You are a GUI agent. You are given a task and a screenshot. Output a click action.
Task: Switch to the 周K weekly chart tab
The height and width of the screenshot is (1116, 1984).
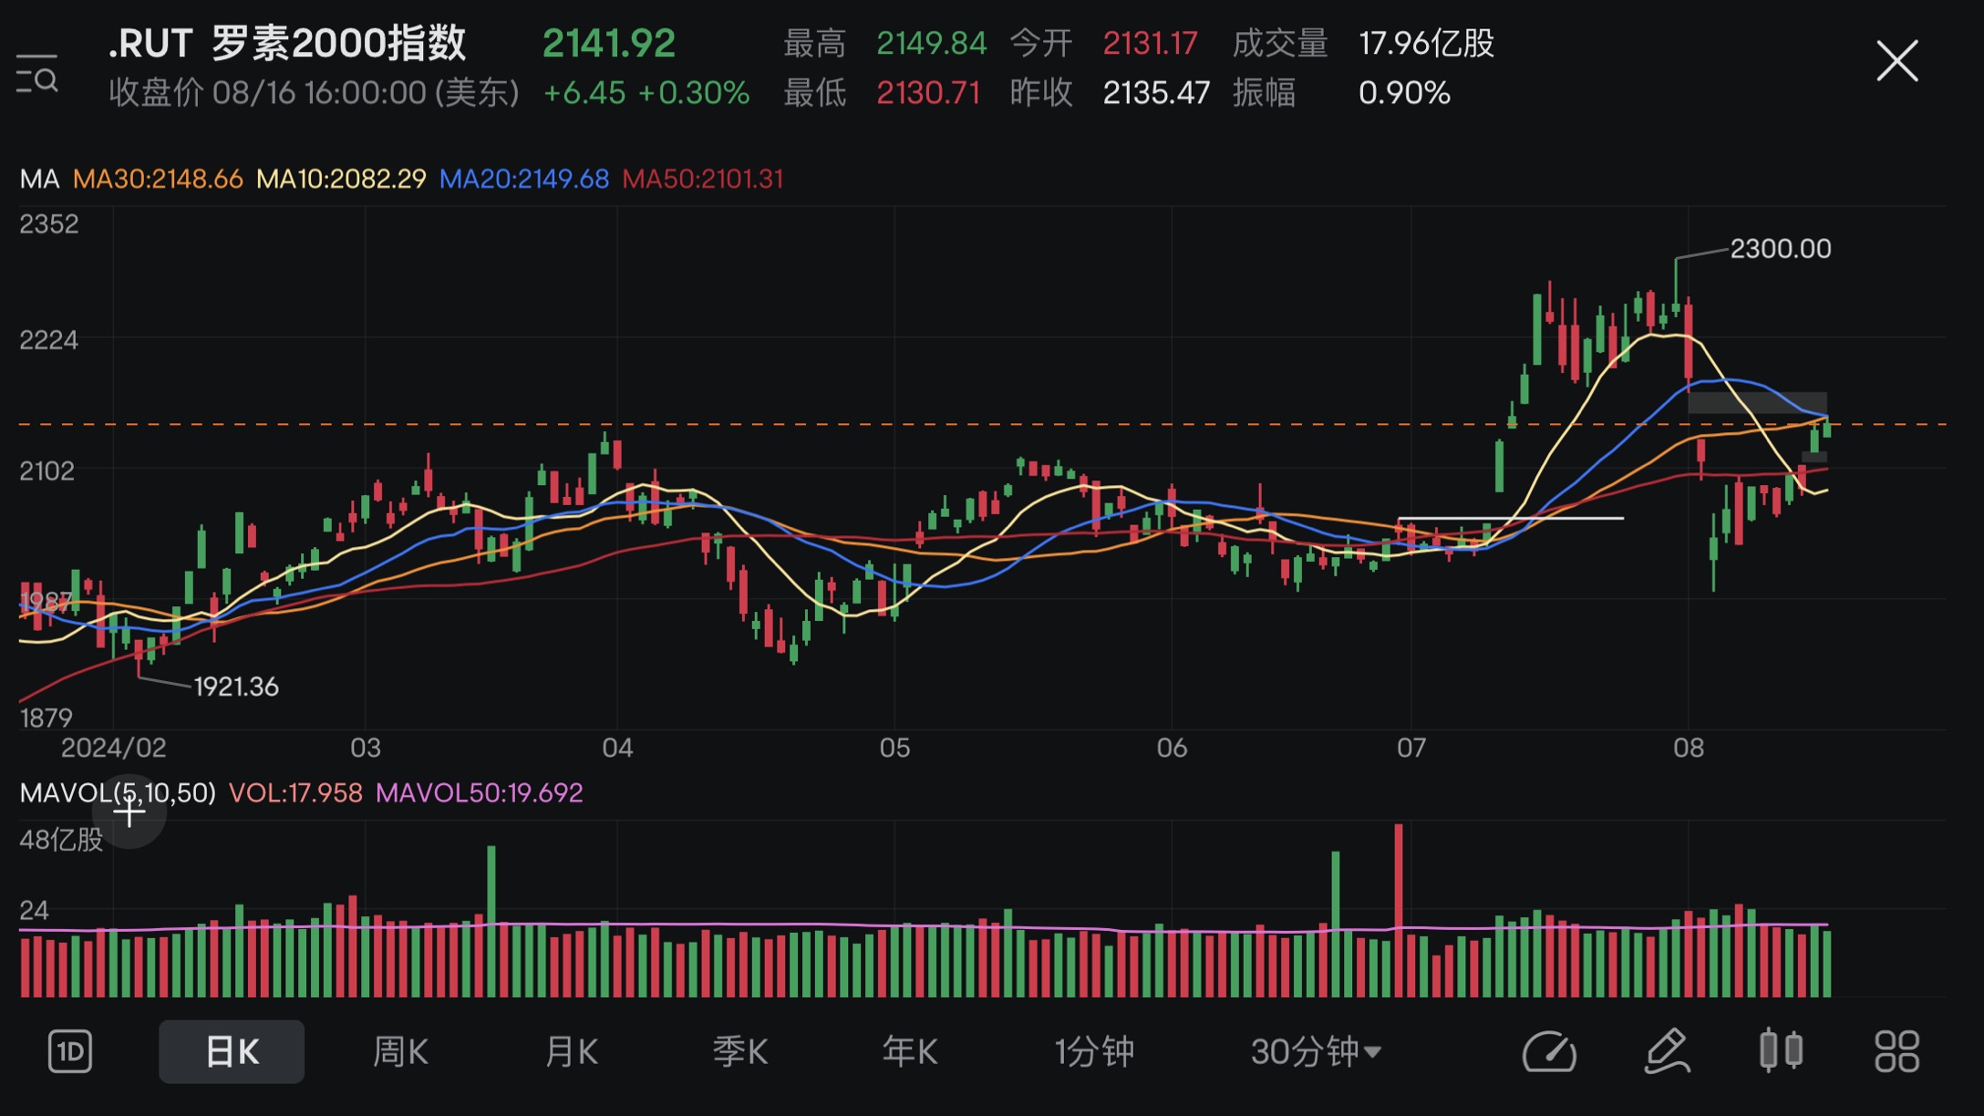(x=400, y=1052)
